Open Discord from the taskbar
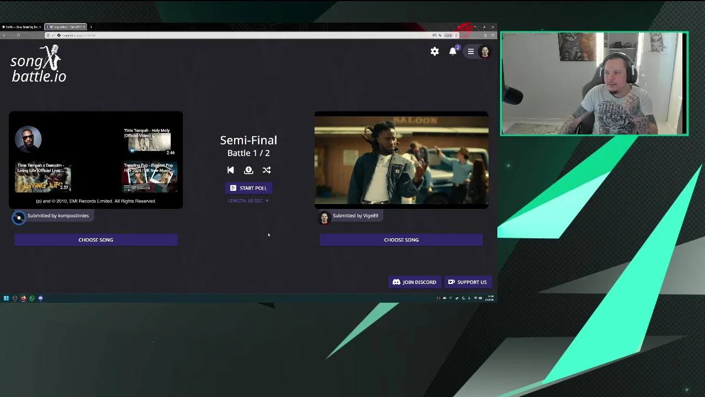Viewport: 705px width, 397px height. point(41,298)
